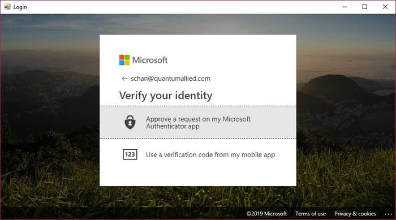Click the schan@quantumallied.com account text
The height and width of the screenshot is (220, 396).
(170, 79)
